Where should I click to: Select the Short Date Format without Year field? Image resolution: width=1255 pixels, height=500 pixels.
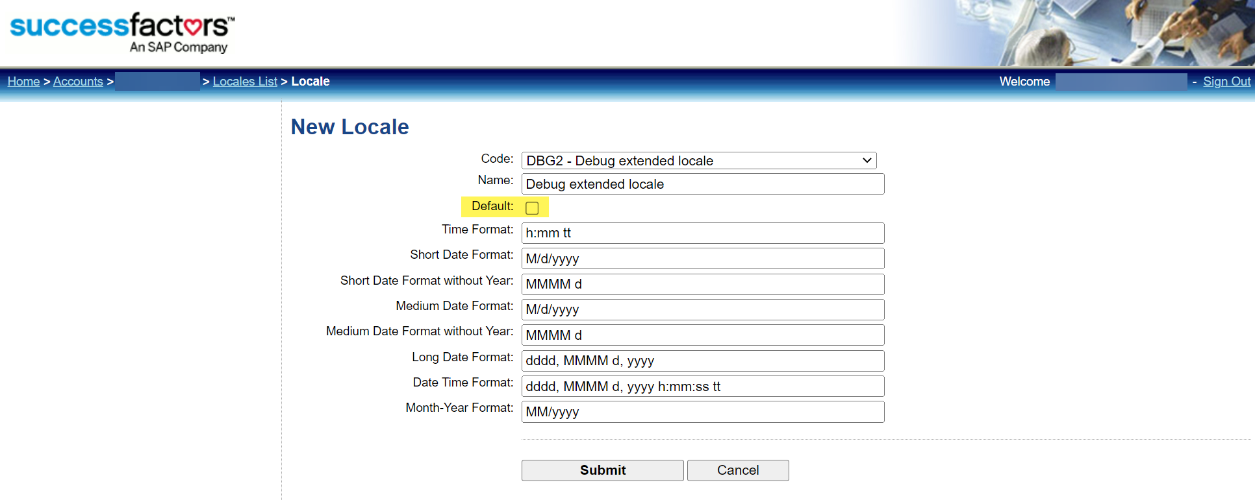[x=703, y=284]
